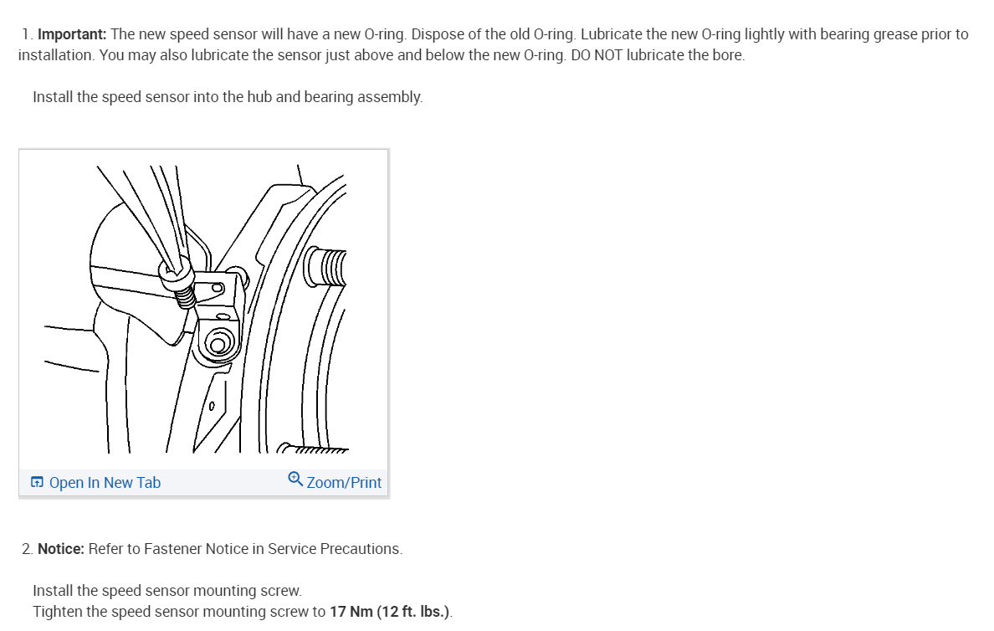Viewport: 994px width, 631px height.
Task: Click the Fastener Notice in Service Precautions text
Action: (x=274, y=549)
